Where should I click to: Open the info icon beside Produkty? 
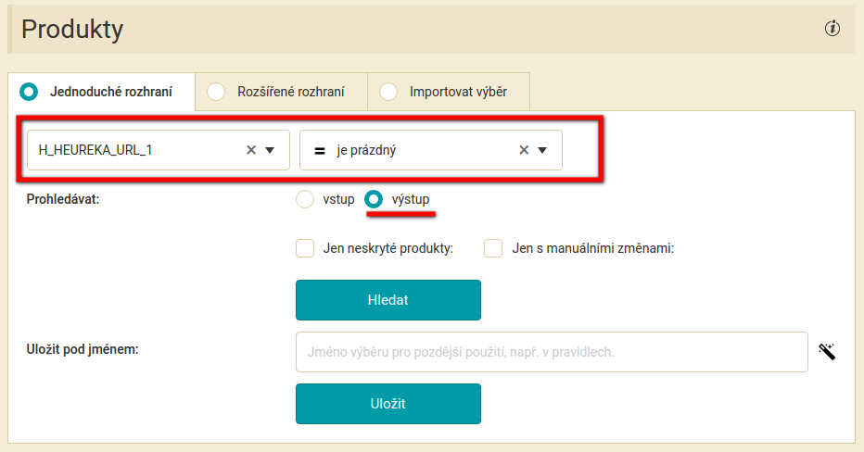pyautogui.click(x=832, y=28)
